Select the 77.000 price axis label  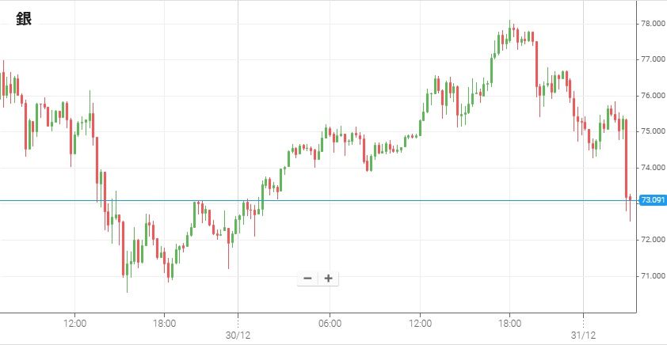(x=652, y=59)
